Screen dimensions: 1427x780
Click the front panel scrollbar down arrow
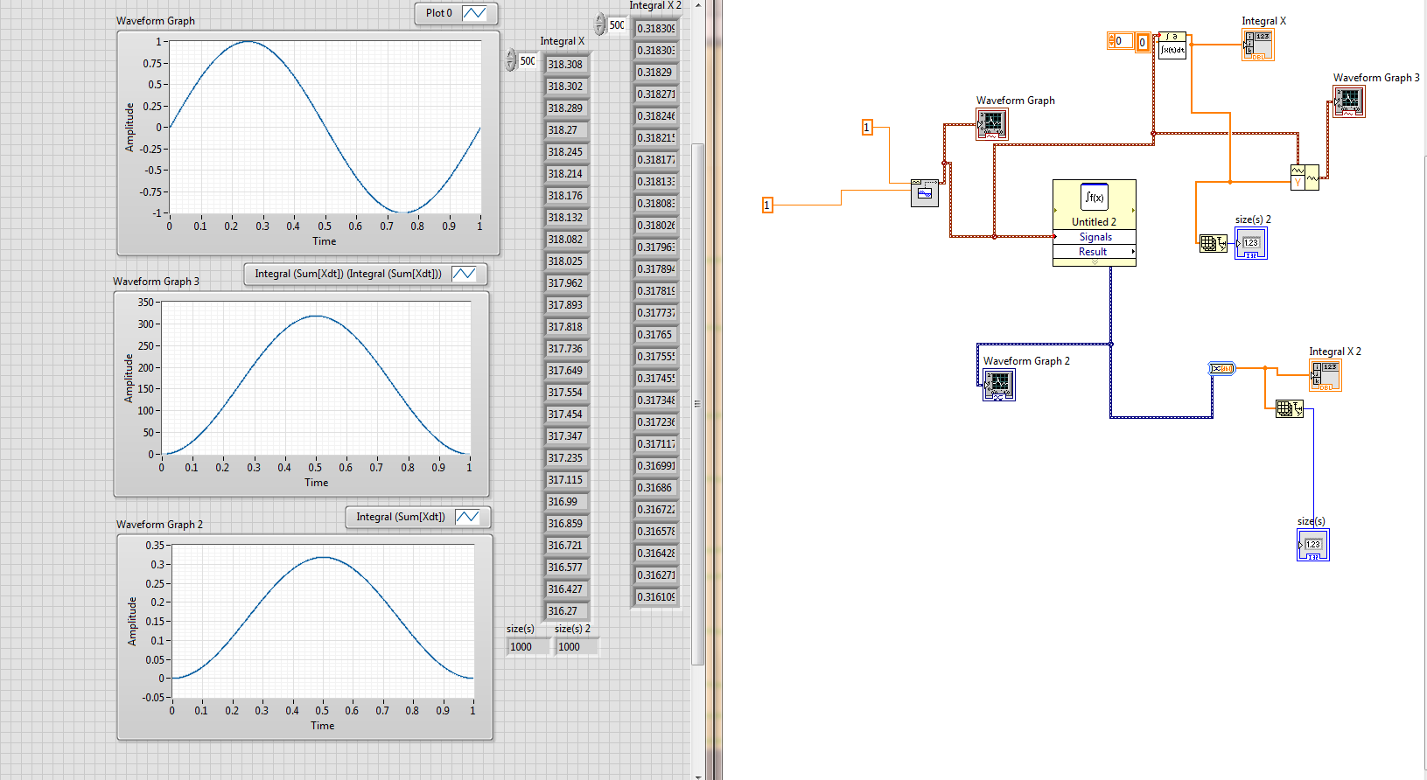[x=697, y=775]
